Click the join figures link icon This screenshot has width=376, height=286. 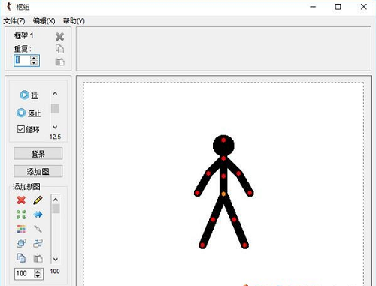pyautogui.click(x=38, y=229)
